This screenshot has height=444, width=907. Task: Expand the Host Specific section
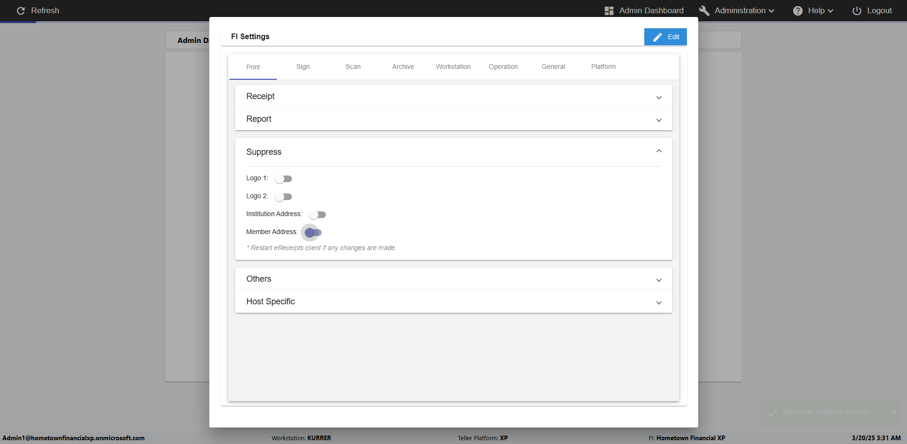[x=659, y=303]
